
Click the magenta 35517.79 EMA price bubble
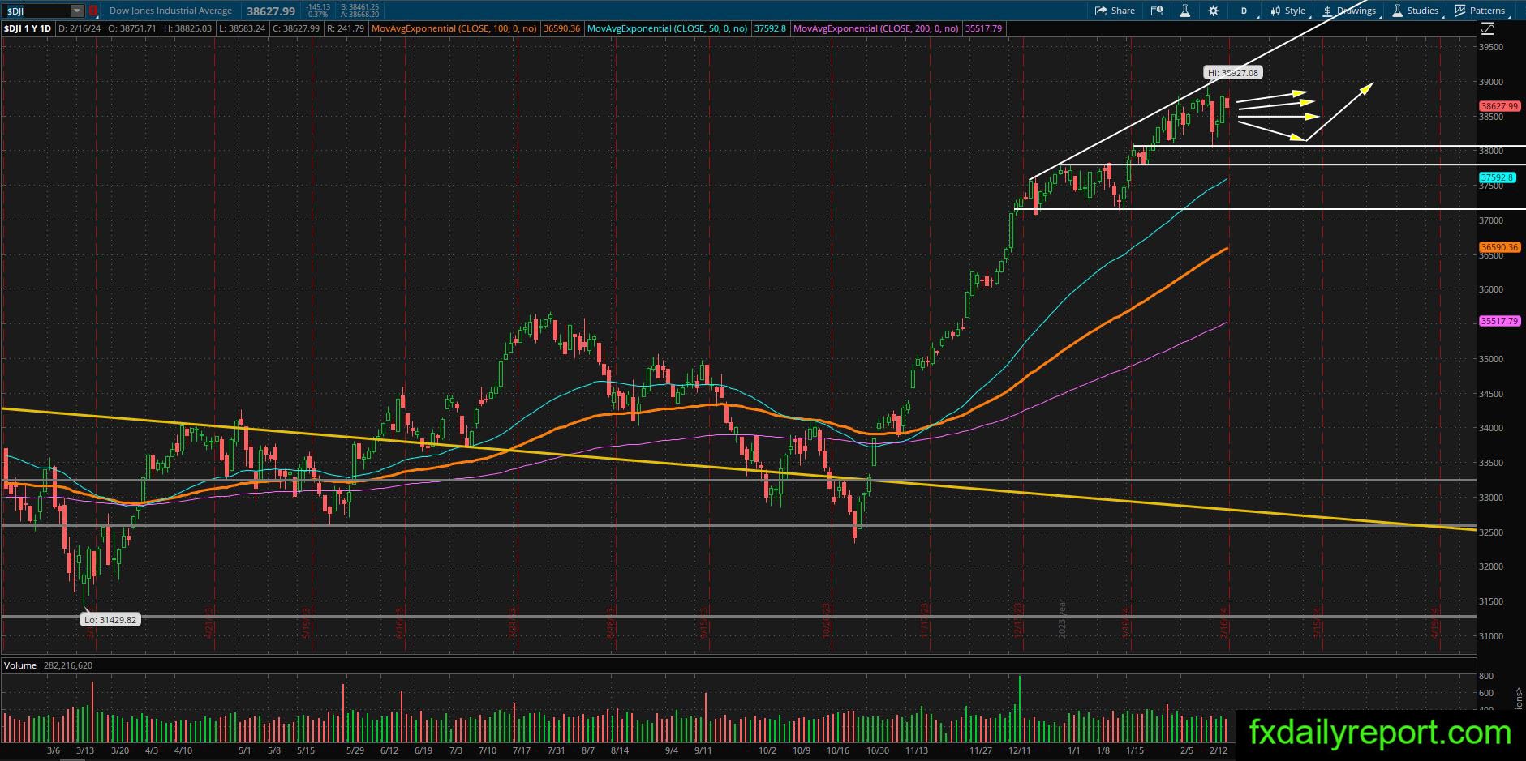[1499, 321]
